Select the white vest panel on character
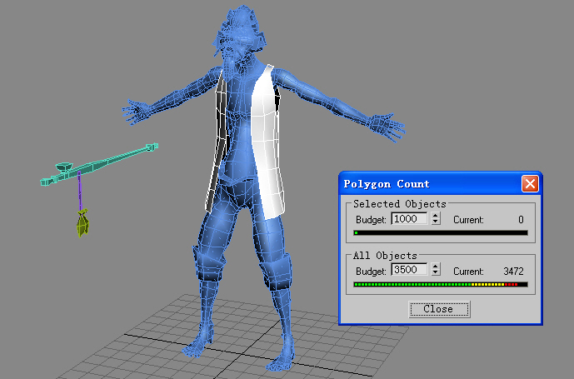The height and width of the screenshot is (379, 574). [x=267, y=142]
